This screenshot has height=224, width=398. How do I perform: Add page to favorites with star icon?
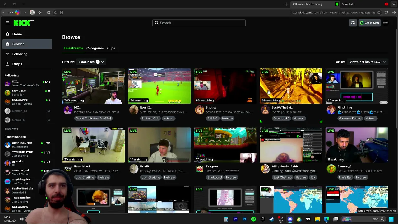click(x=56, y=12)
